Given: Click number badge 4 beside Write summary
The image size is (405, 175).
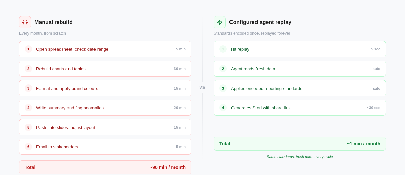Looking at the screenshot, I should [x=28, y=108].
